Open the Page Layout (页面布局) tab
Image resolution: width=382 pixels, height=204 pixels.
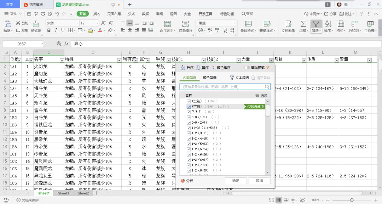[114, 14]
